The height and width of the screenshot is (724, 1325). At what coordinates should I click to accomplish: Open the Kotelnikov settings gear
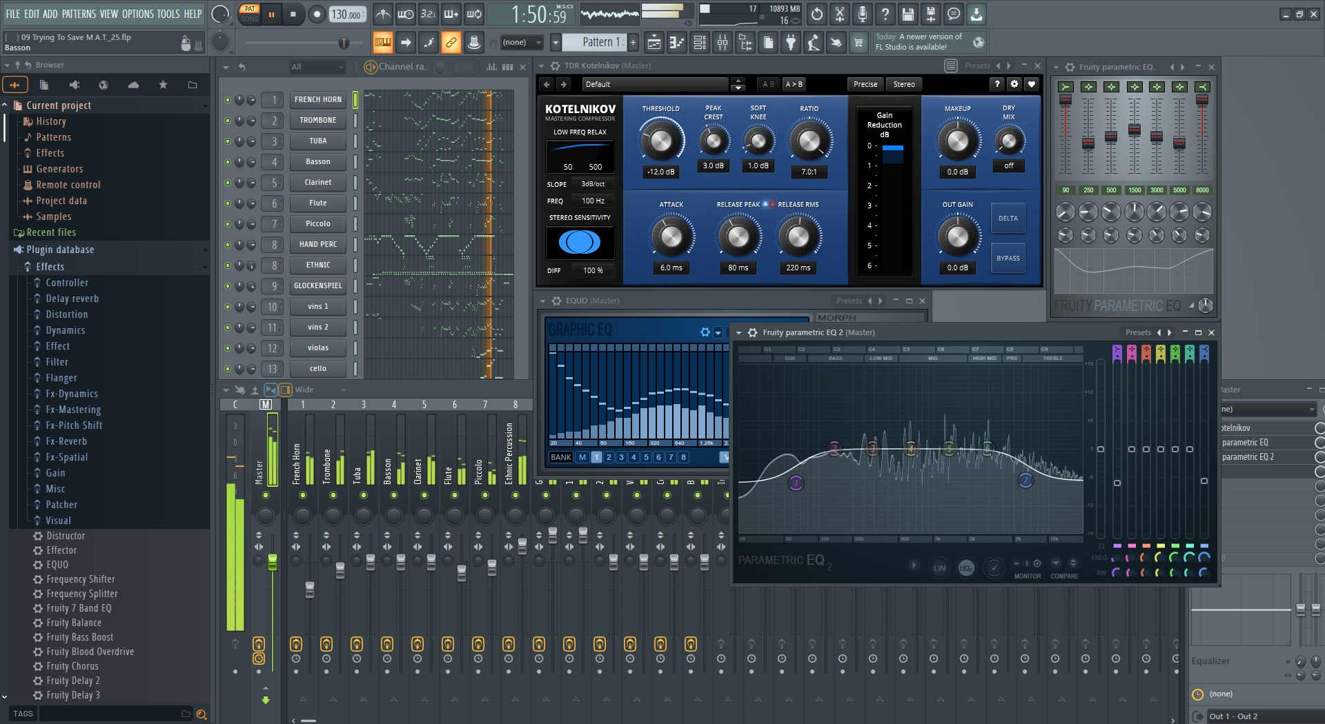(1014, 84)
